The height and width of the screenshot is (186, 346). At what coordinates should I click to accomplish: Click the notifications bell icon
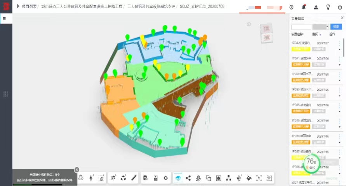pos(304,7)
